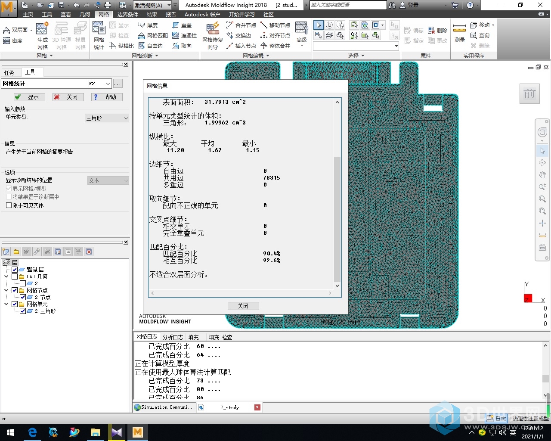
Task: Click the 插入节点 insert node tool
Action: pyautogui.click(x=241, y=46)
